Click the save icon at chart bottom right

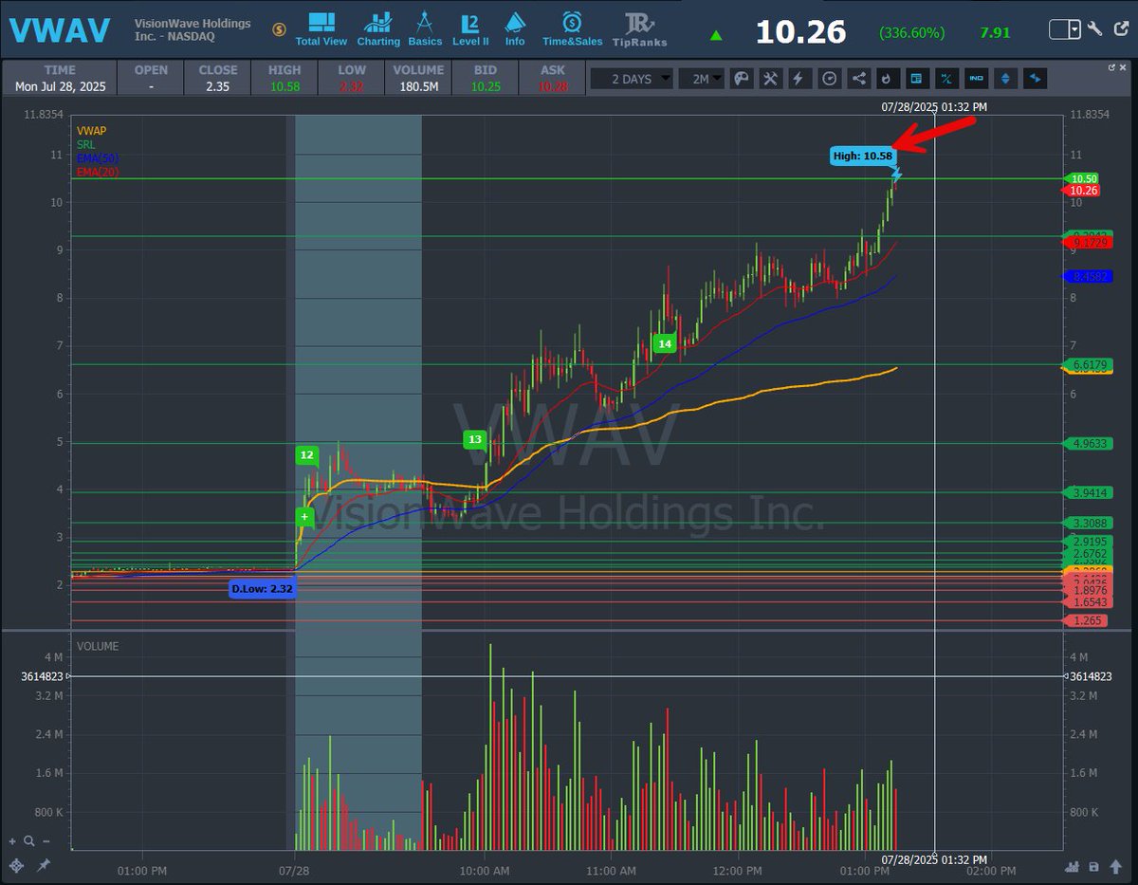pyautogui.click(x=1093, y=866)
